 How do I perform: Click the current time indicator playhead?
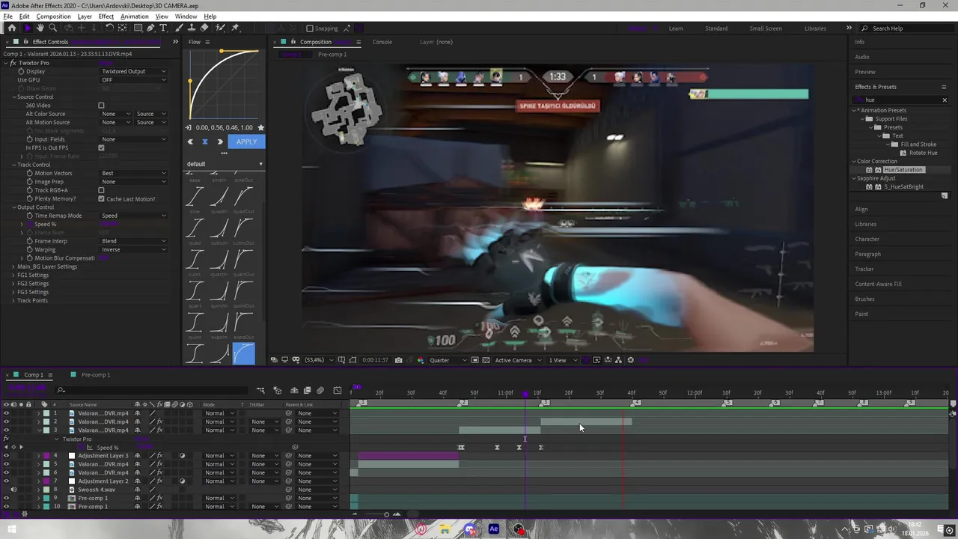click(525, 394)
